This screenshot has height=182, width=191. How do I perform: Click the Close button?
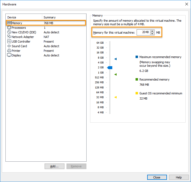click(157, 177)
